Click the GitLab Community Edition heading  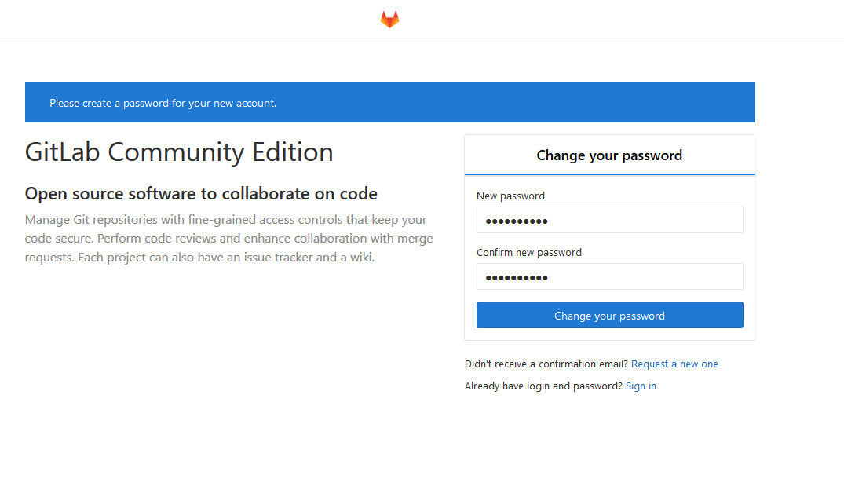click(x=179, y=152)
